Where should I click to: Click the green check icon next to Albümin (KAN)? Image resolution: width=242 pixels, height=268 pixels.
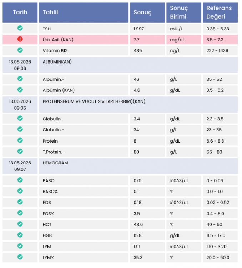point(20,90)
